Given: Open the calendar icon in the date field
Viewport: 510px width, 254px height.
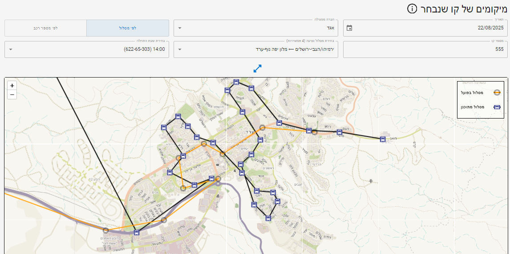Looking at the screenshot, I should tap(349, 28).
